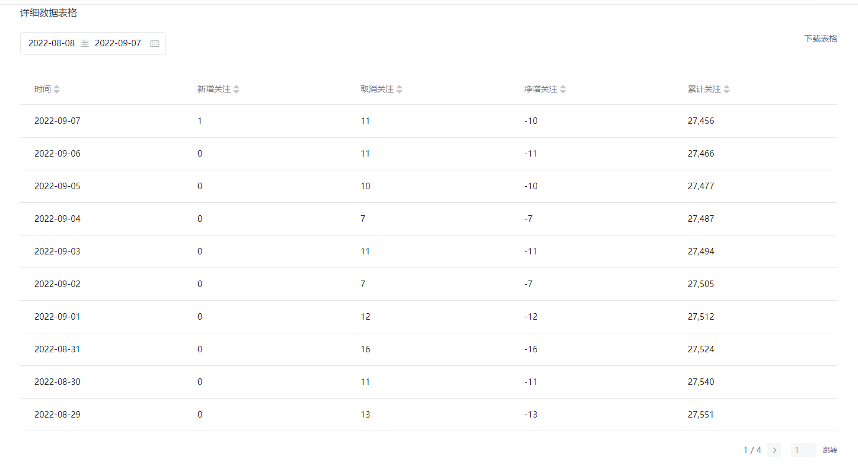Click the date cell 2022-08-31
Viewport: 858px width, 465px height.
[x=57, y=349]
